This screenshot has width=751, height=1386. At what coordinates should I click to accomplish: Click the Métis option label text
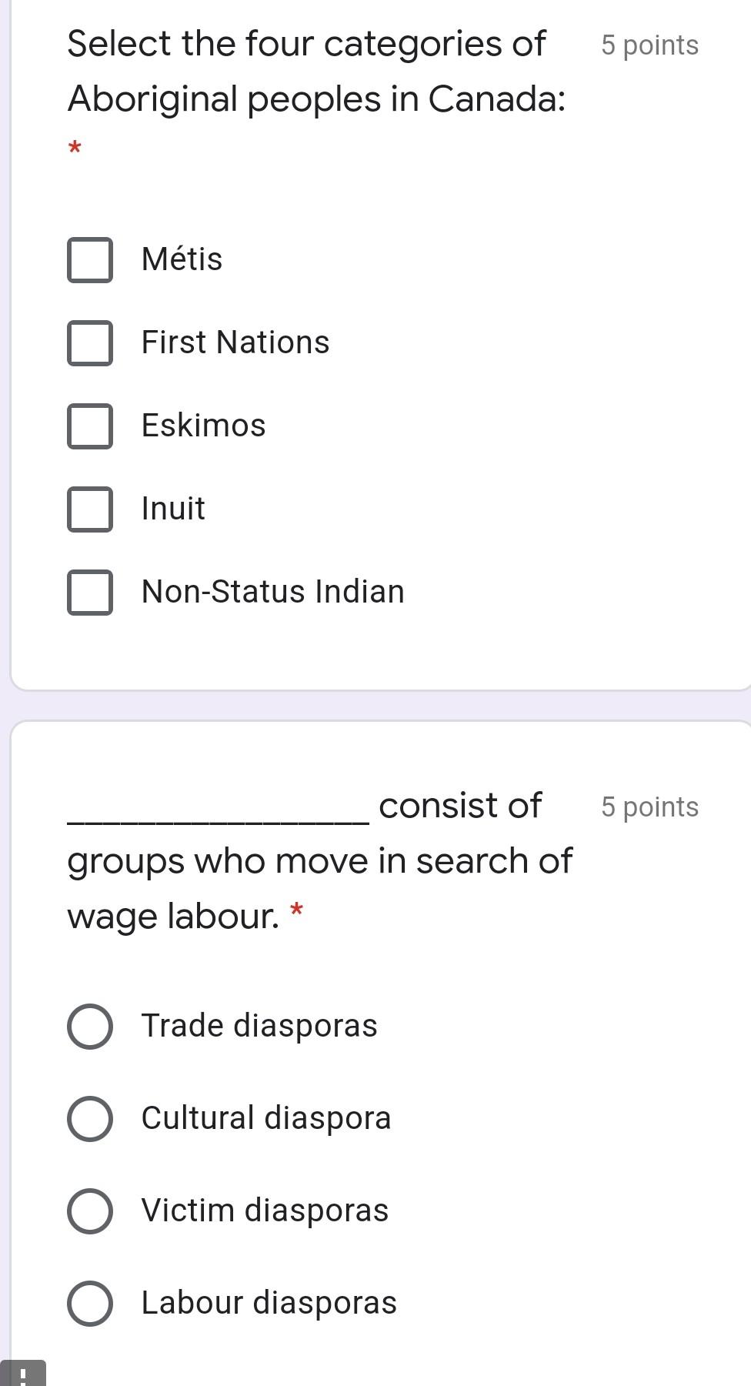[181, 260]
